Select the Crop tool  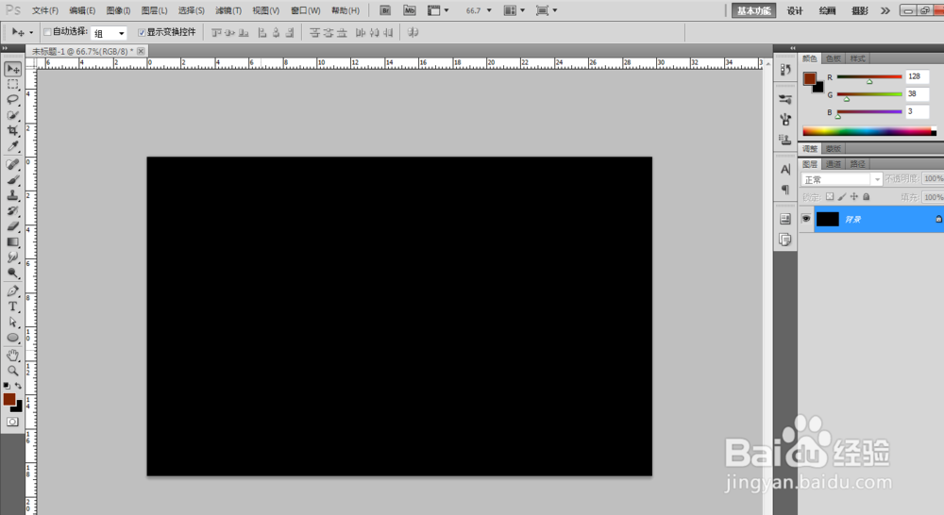[x=12, y=130]
